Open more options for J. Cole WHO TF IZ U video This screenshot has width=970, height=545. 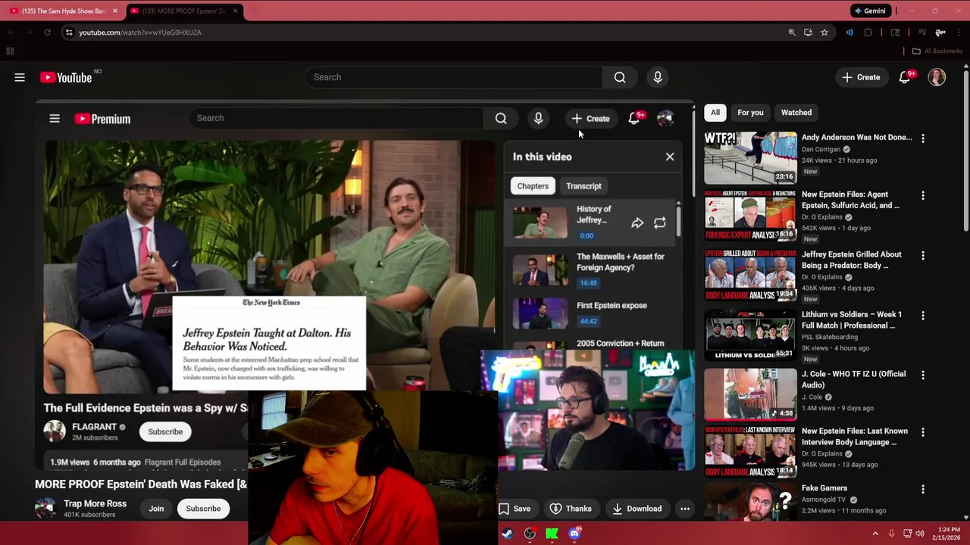tap(922, 375)
